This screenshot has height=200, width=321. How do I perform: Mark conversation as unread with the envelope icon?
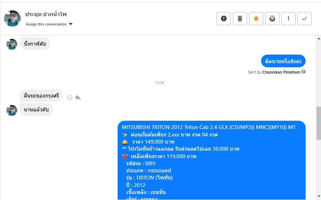click(x=272, y=19)
